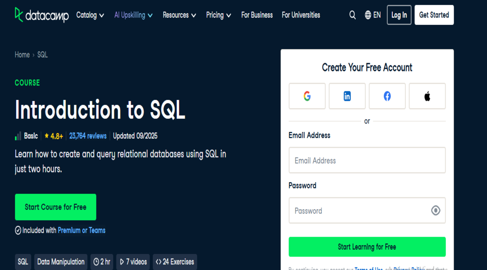Image resolution: width=487 pixels, height=270 pixels.
Task: Click the Updated 09/2025 text
Action: [135, 136]
